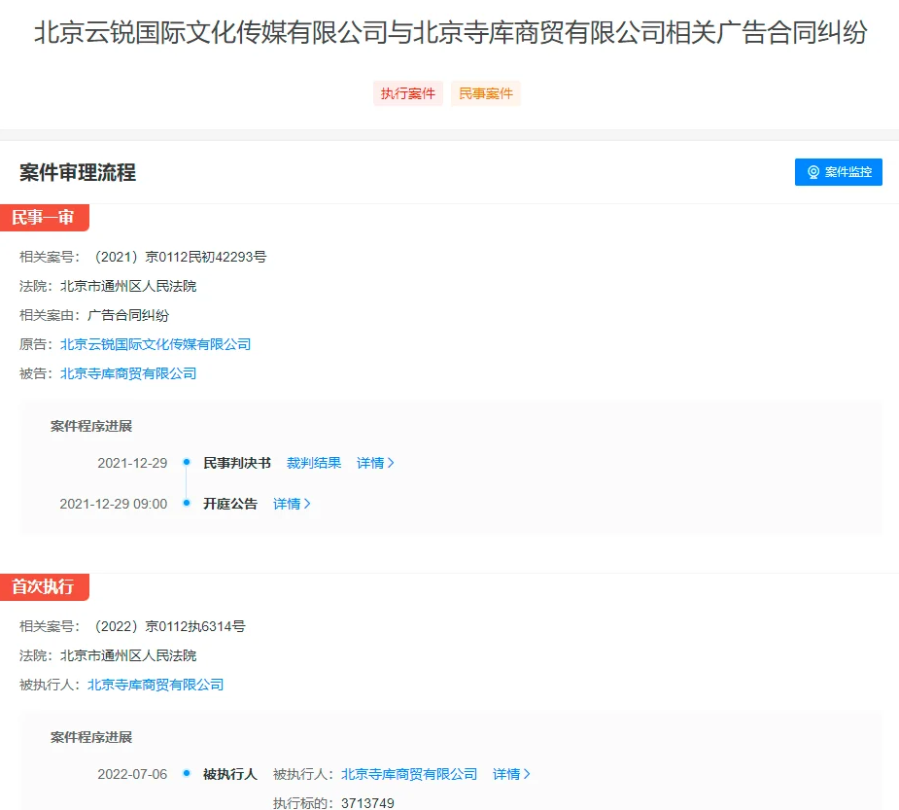
Task: Click timeline dot beside 民事判决书
Action: pos(186,463)
